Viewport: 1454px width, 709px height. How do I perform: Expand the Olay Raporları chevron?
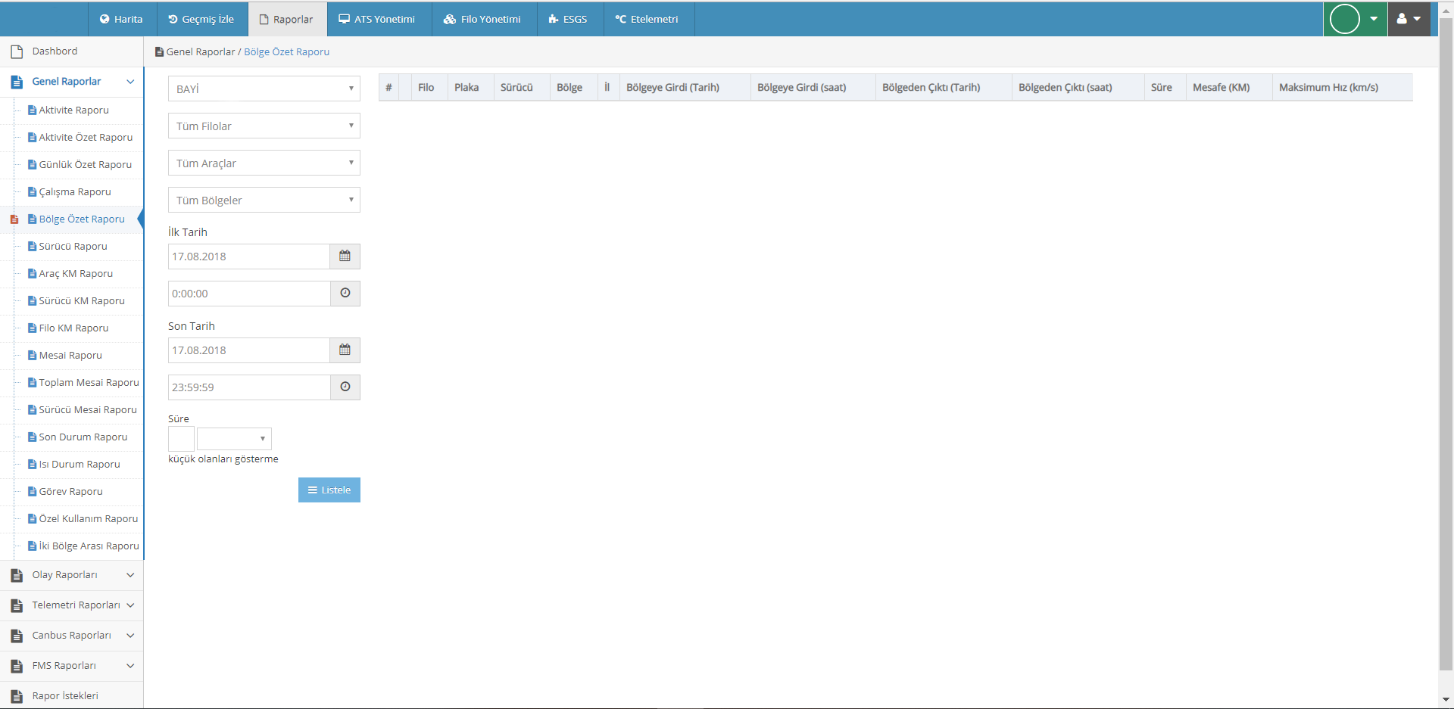(x=130, y=575)
